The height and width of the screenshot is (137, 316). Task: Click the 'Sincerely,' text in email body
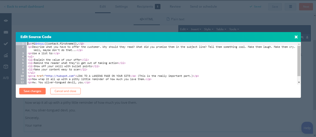32,118
